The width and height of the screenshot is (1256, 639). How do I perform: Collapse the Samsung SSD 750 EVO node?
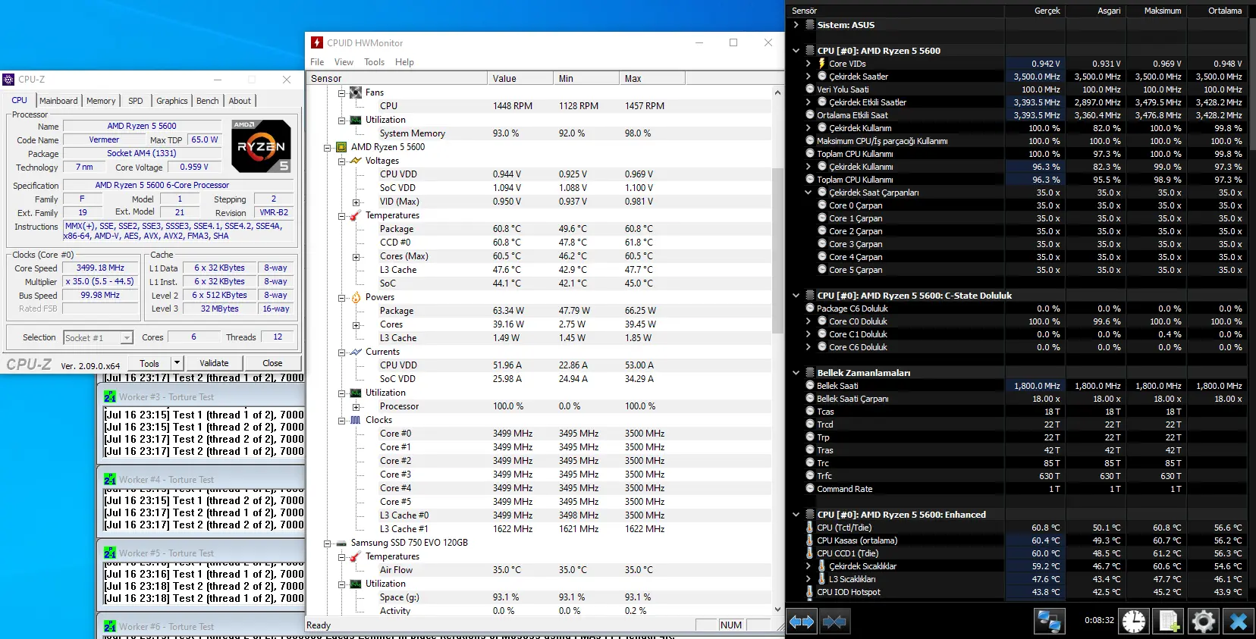coord(328,543)
